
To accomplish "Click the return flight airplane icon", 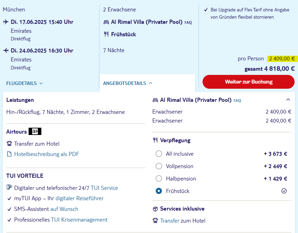I will (6, 50).
